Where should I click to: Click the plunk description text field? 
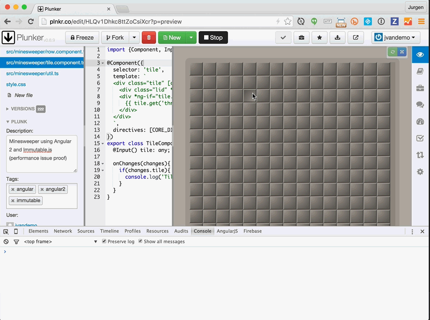tap(41, 153)
